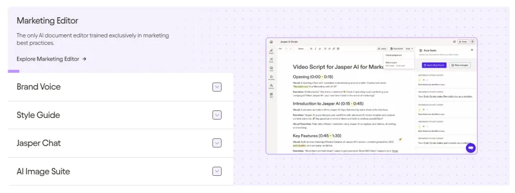515x193 pixels.
Task: Click the Video Script for Jasper AI heading
Action: pos(339,67)
